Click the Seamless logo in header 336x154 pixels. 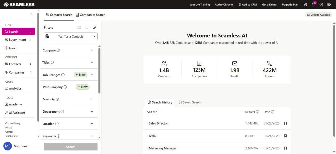tap(19, 4)
